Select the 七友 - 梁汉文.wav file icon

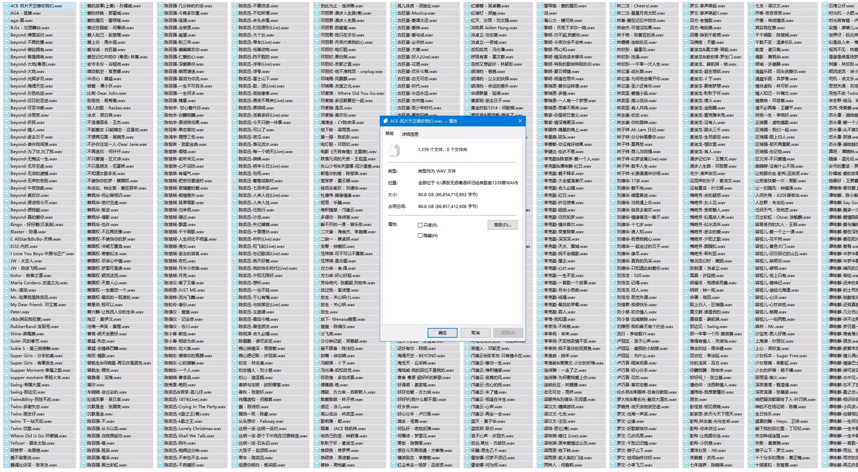752,6
